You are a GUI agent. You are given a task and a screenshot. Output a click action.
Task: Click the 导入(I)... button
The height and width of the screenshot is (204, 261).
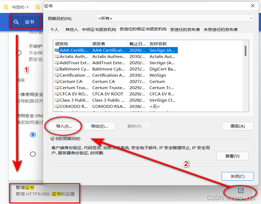pyautogui.click(x=64, y=126)
